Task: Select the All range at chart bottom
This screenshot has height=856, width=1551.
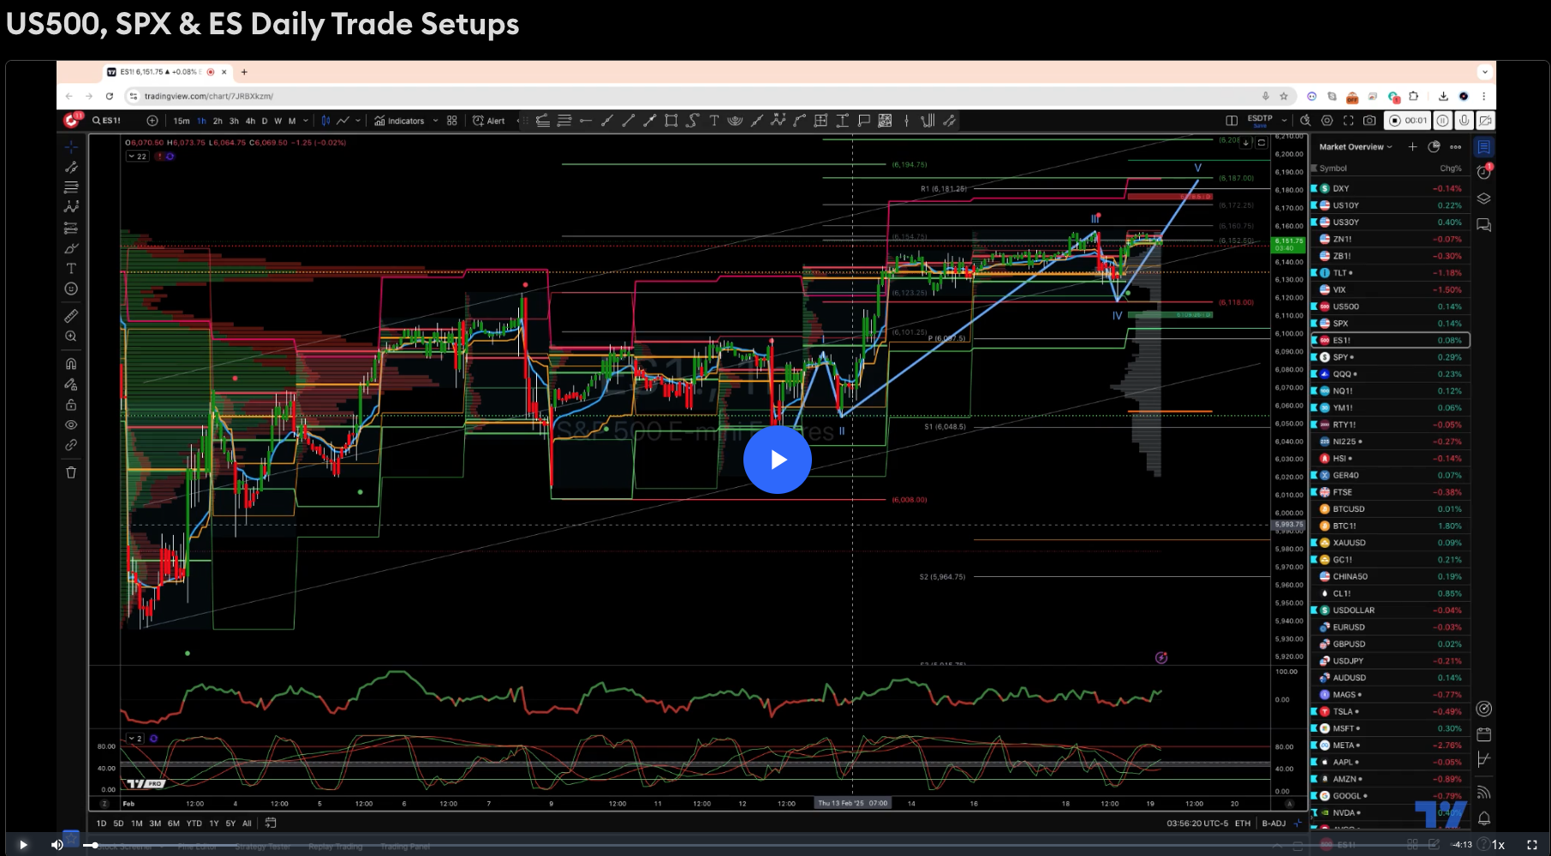Action: [247, 823]
